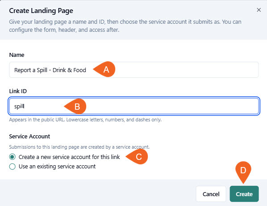Click inside the Link ID field containing 'spill'
Screen dimensions: 267x206
pyautogui.click(x=134, y=106)
